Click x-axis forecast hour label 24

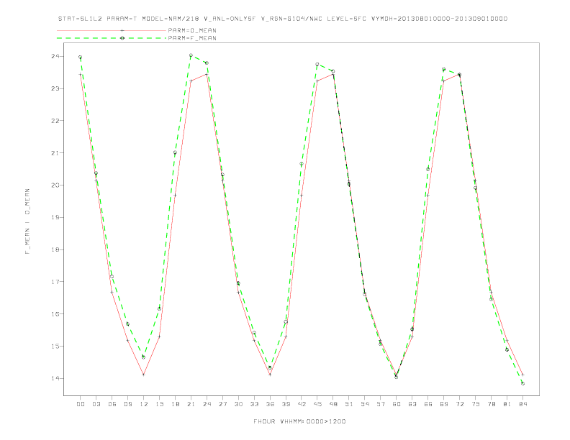pos(207,404)
